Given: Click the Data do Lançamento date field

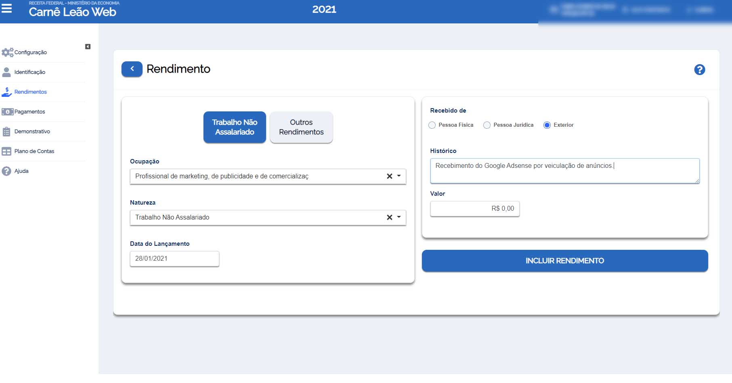Looking at the screenshot, I should click(174, 259).
